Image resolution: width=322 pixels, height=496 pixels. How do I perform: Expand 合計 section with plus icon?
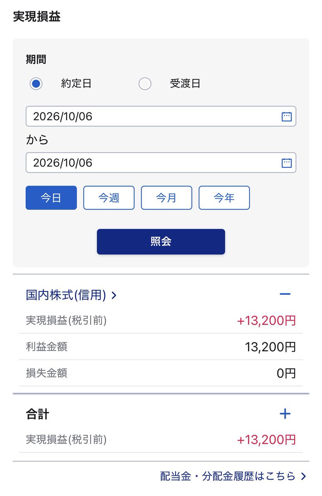coord(285,414)
